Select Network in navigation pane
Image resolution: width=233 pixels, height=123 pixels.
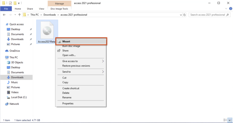(14, 104)
